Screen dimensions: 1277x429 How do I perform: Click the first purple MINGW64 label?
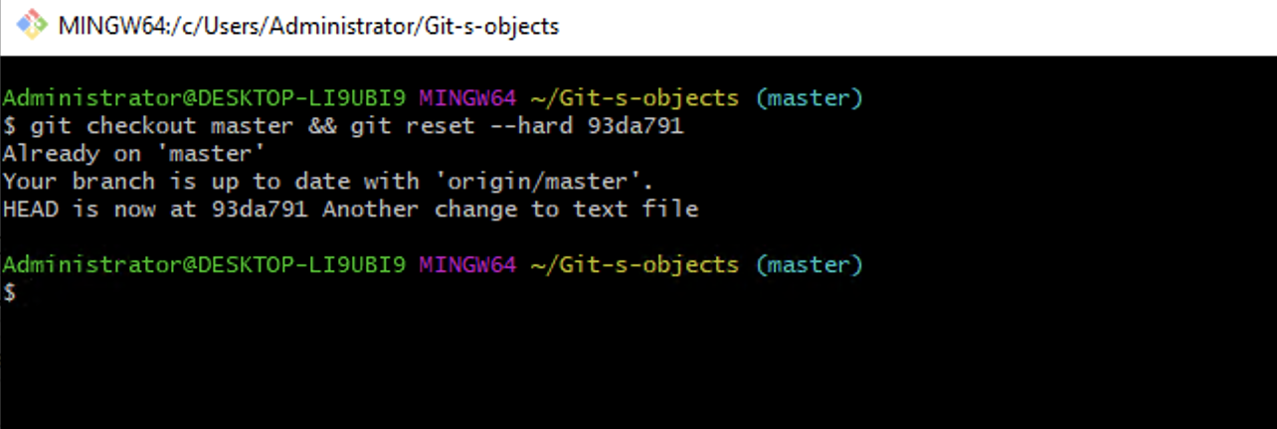coord(467,98)
